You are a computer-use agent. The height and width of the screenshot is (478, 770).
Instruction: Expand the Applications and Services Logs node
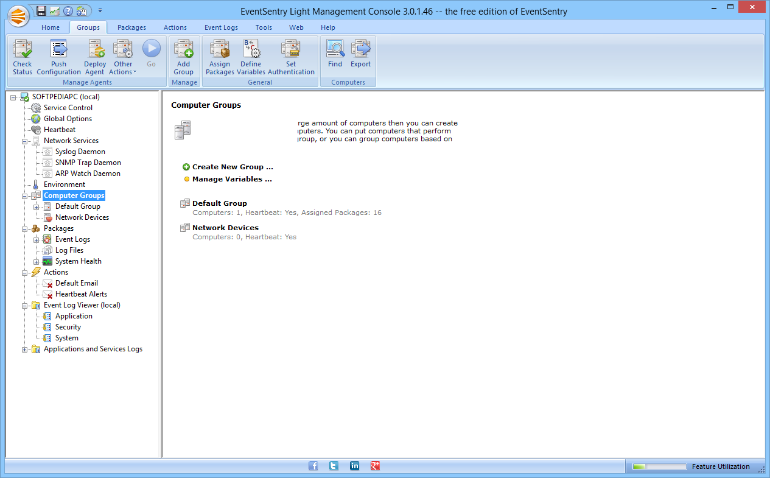click(x=25, y=349)
